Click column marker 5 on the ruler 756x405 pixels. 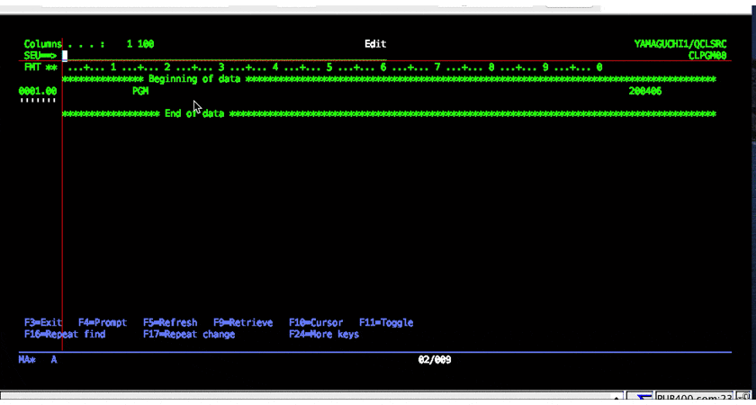[x=329, y=67]
